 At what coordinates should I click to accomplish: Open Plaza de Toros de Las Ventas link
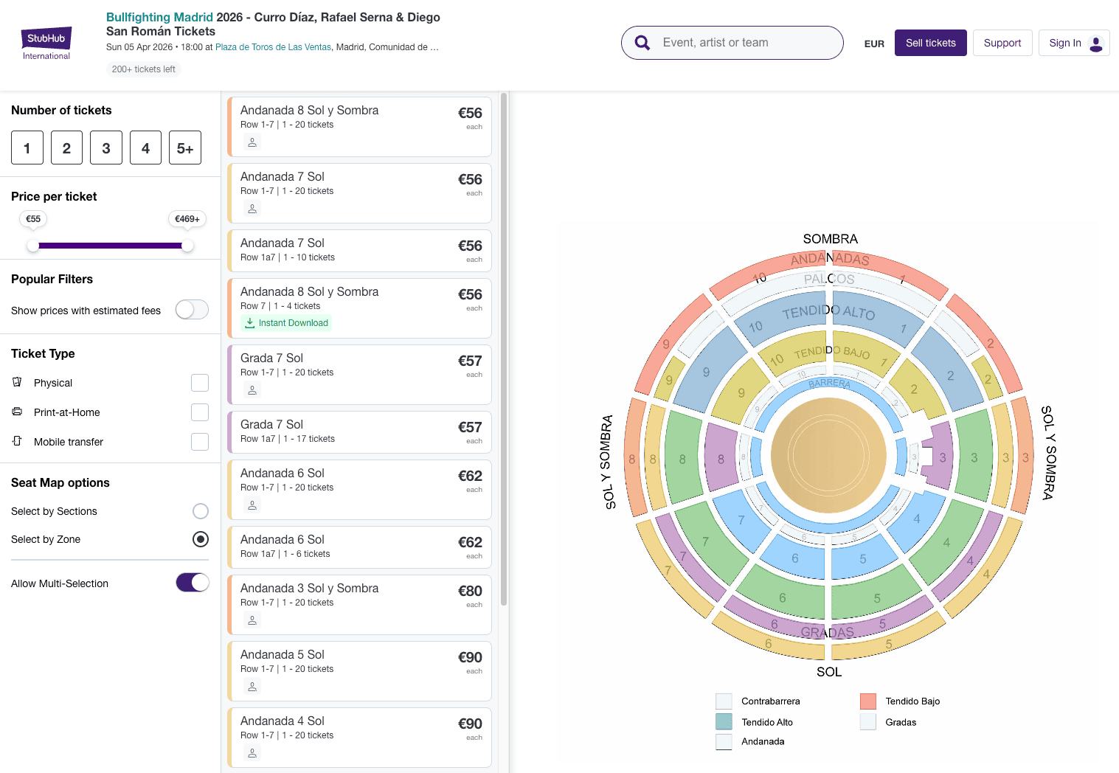point(273,47)
